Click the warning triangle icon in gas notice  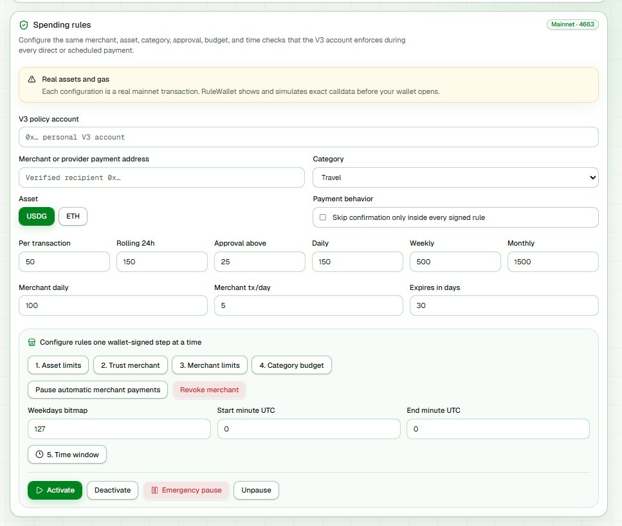(x=32, y=79)
